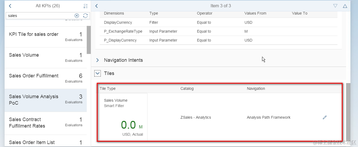This screenshot has width=358, height=147.
Task: Edit the ZSales - Analytics tile
Action: click(325, 117)
